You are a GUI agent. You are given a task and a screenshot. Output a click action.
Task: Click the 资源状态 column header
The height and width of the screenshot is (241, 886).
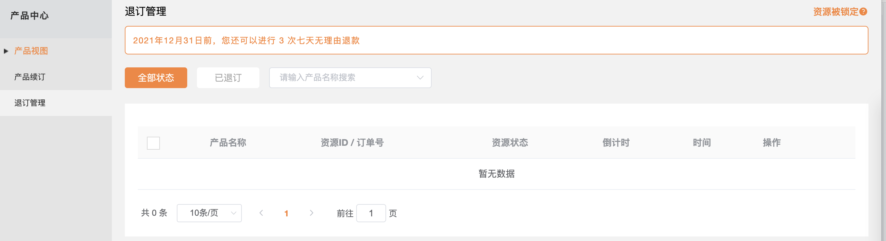[x=509, y=143]
